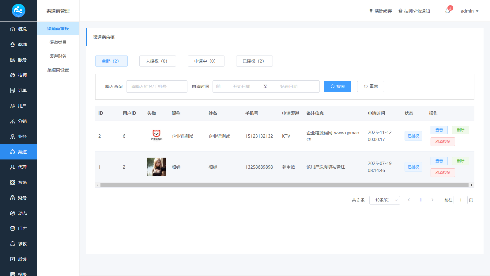Go to next page with right chevron
The height and width of the screenshot is (276, 490).
pos(432,200)
